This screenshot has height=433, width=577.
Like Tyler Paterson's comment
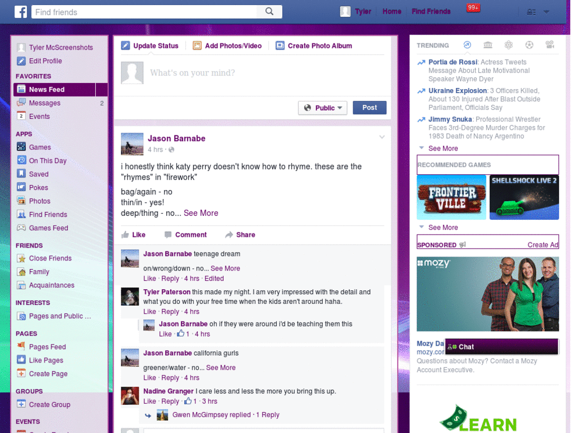[149, 312]
